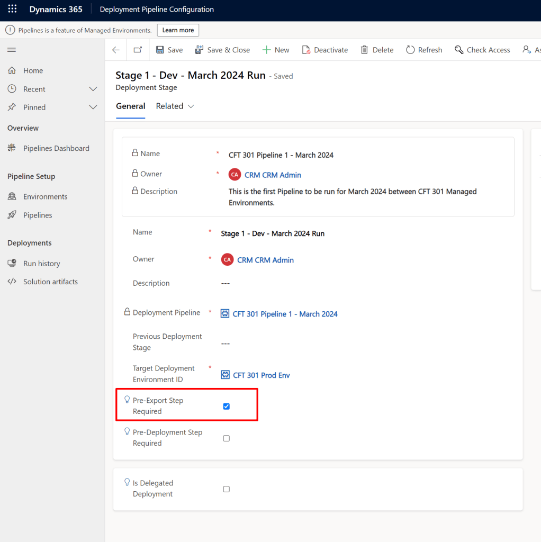Open the record in a new window
This screenshot has height=542, width=541.
click(x=137, y=49)
